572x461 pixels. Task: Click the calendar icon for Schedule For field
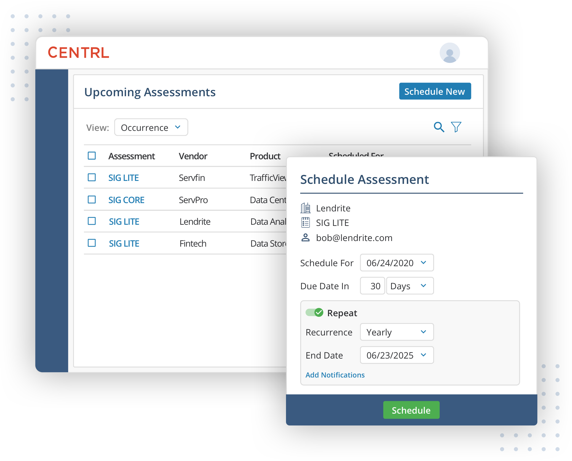[x=423, y=262]
